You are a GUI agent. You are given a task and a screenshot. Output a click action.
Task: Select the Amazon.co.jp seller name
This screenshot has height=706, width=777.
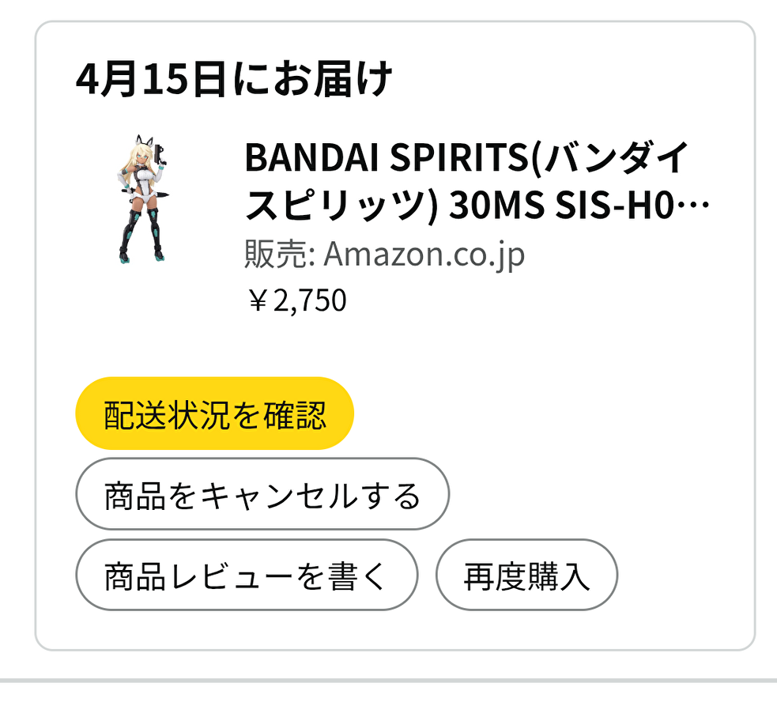424,255
